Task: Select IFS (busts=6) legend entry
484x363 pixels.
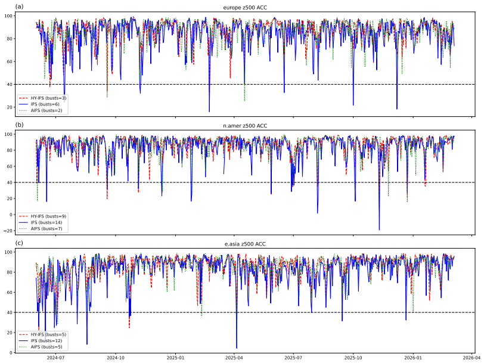Action: (39, 104)
